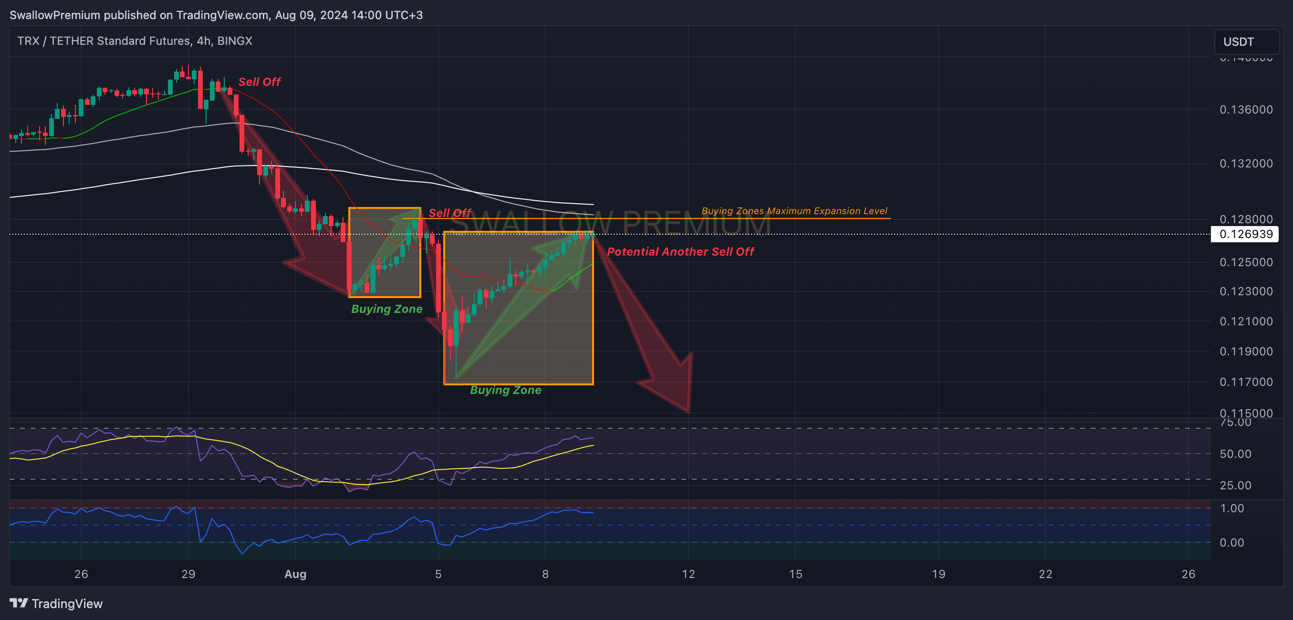Click the 0.132000 price axis label

tap(1246, 164)
